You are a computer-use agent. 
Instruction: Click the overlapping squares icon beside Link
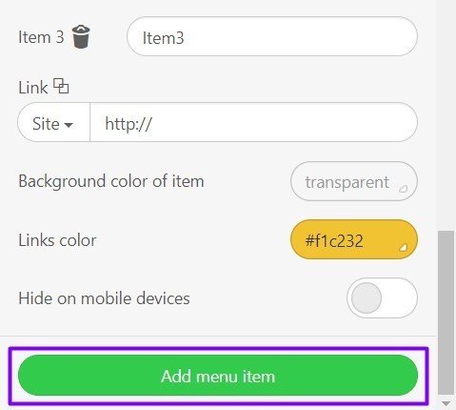click(x=61, y=86)
